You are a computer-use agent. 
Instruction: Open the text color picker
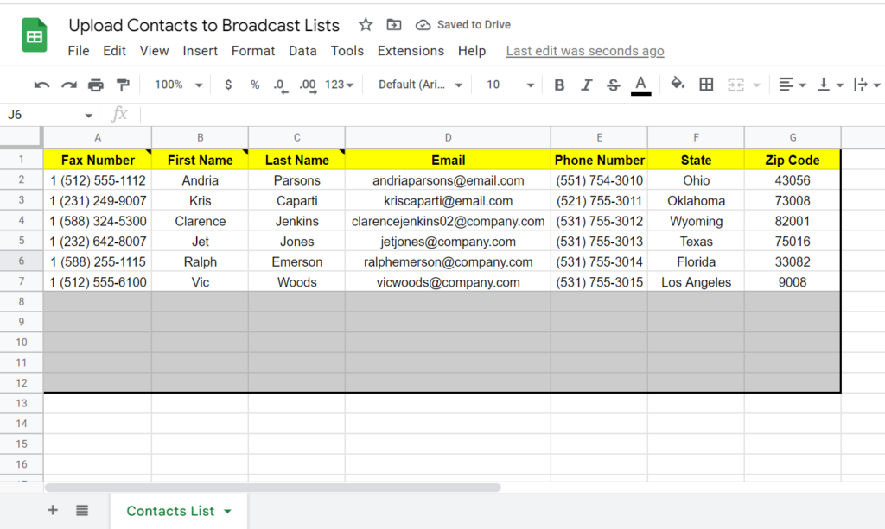point(640,85)
